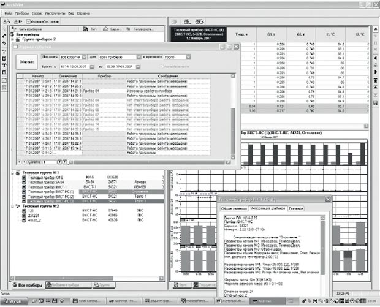Toggle checkbox of Тестовый прибор КМ-5
The image size is (380, 307).
(24, 178)
